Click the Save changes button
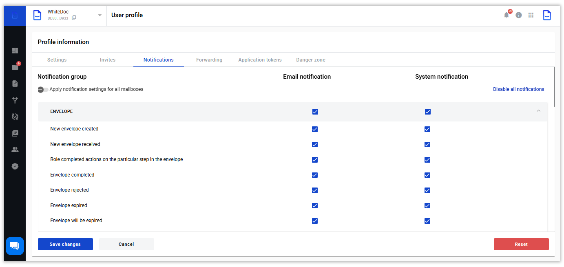 (65, 244)
